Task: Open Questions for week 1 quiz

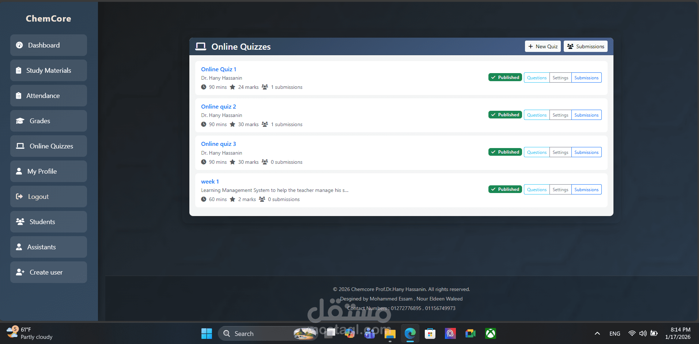Action: 537,189
